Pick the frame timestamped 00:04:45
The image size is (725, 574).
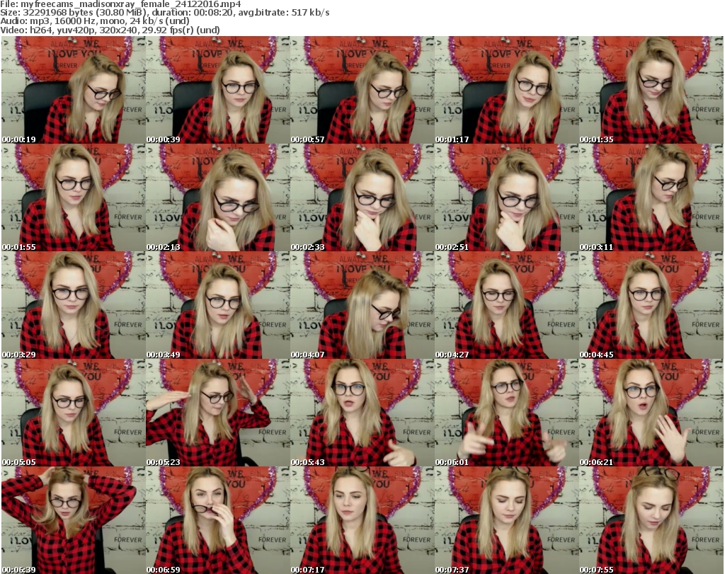tap(651, 305)
